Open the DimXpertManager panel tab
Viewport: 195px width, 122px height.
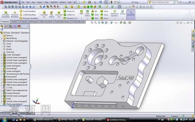15,26
